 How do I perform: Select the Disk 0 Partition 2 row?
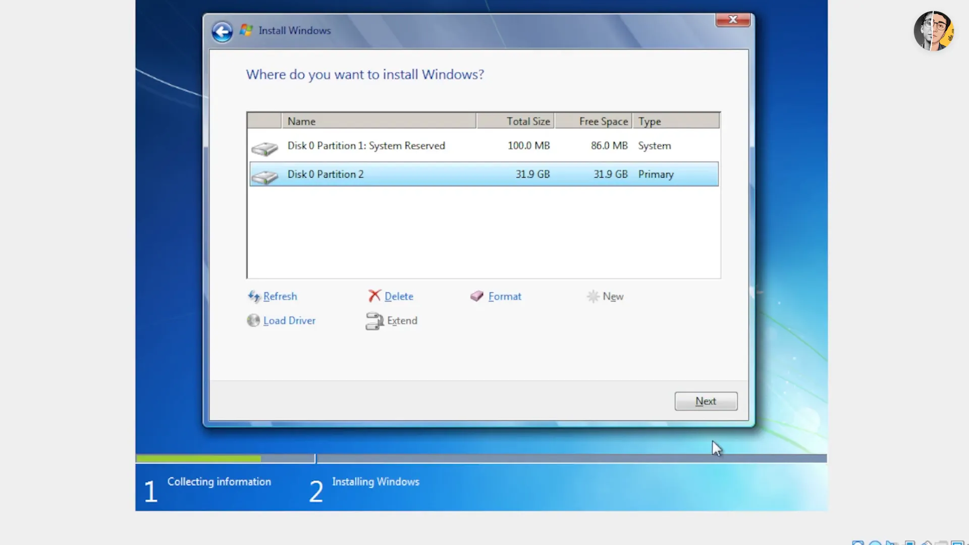click(484, 174)
